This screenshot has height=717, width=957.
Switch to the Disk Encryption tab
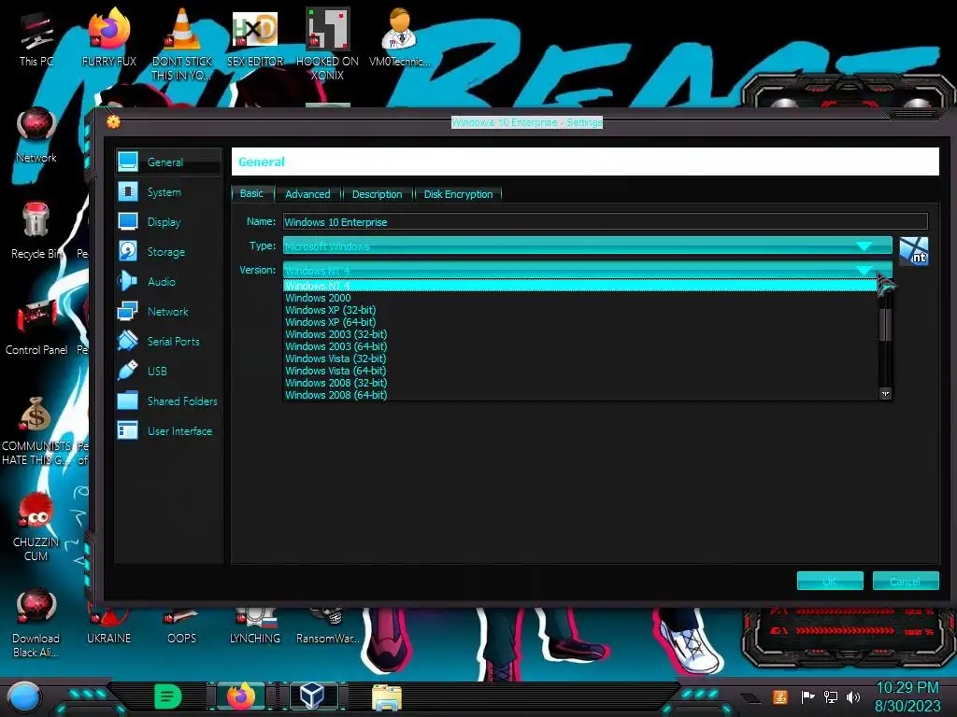coord(458,194)
